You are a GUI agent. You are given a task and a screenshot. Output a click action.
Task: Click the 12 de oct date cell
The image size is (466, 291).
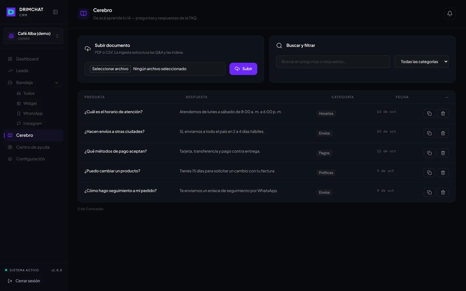pyautogui.click(x=386, y=151)
